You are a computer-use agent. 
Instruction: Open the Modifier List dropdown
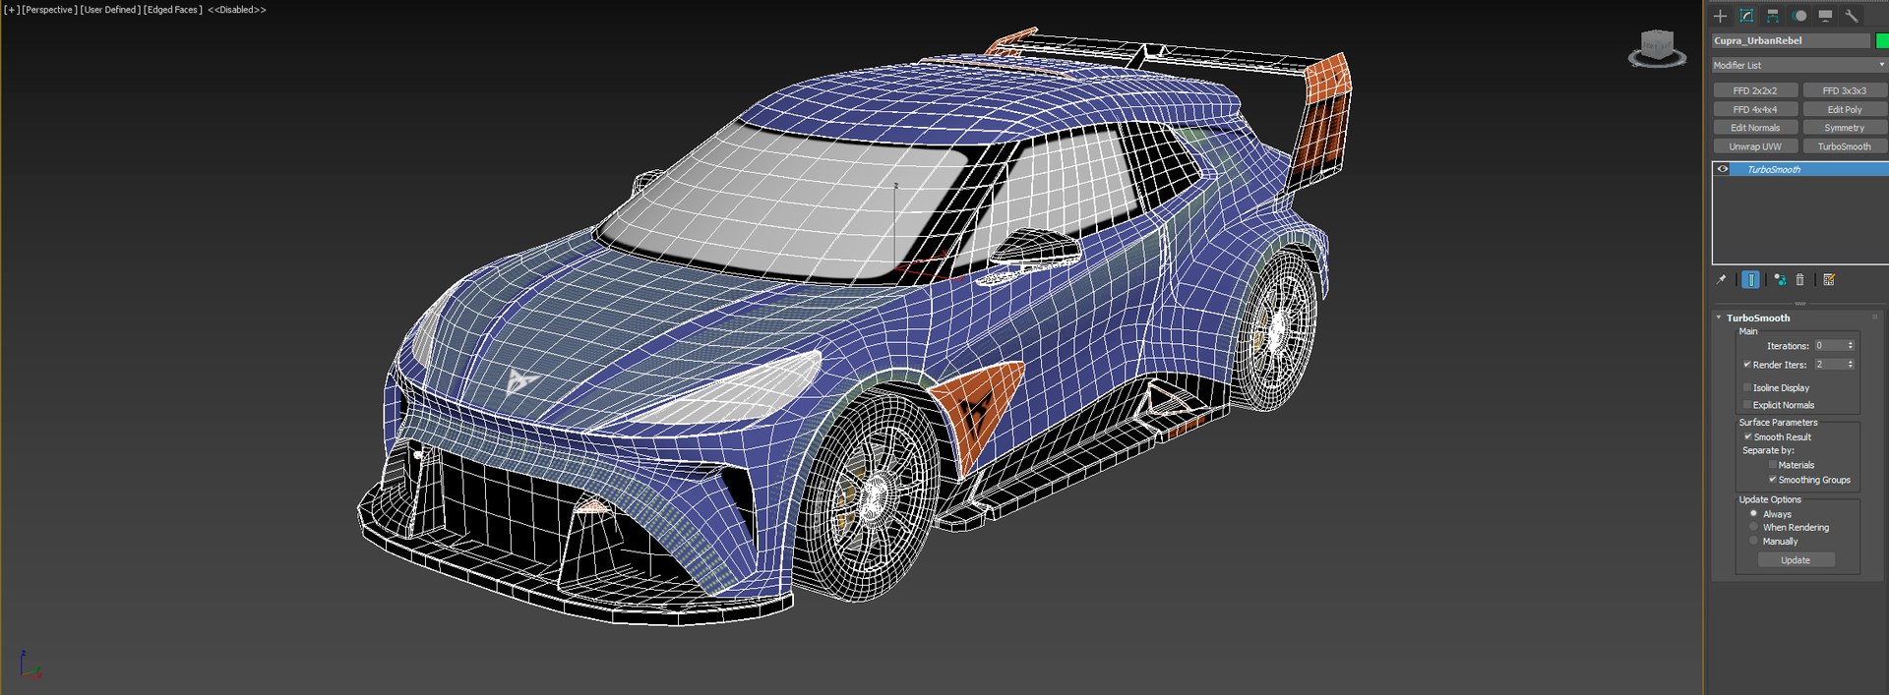tap(1799, 65)
